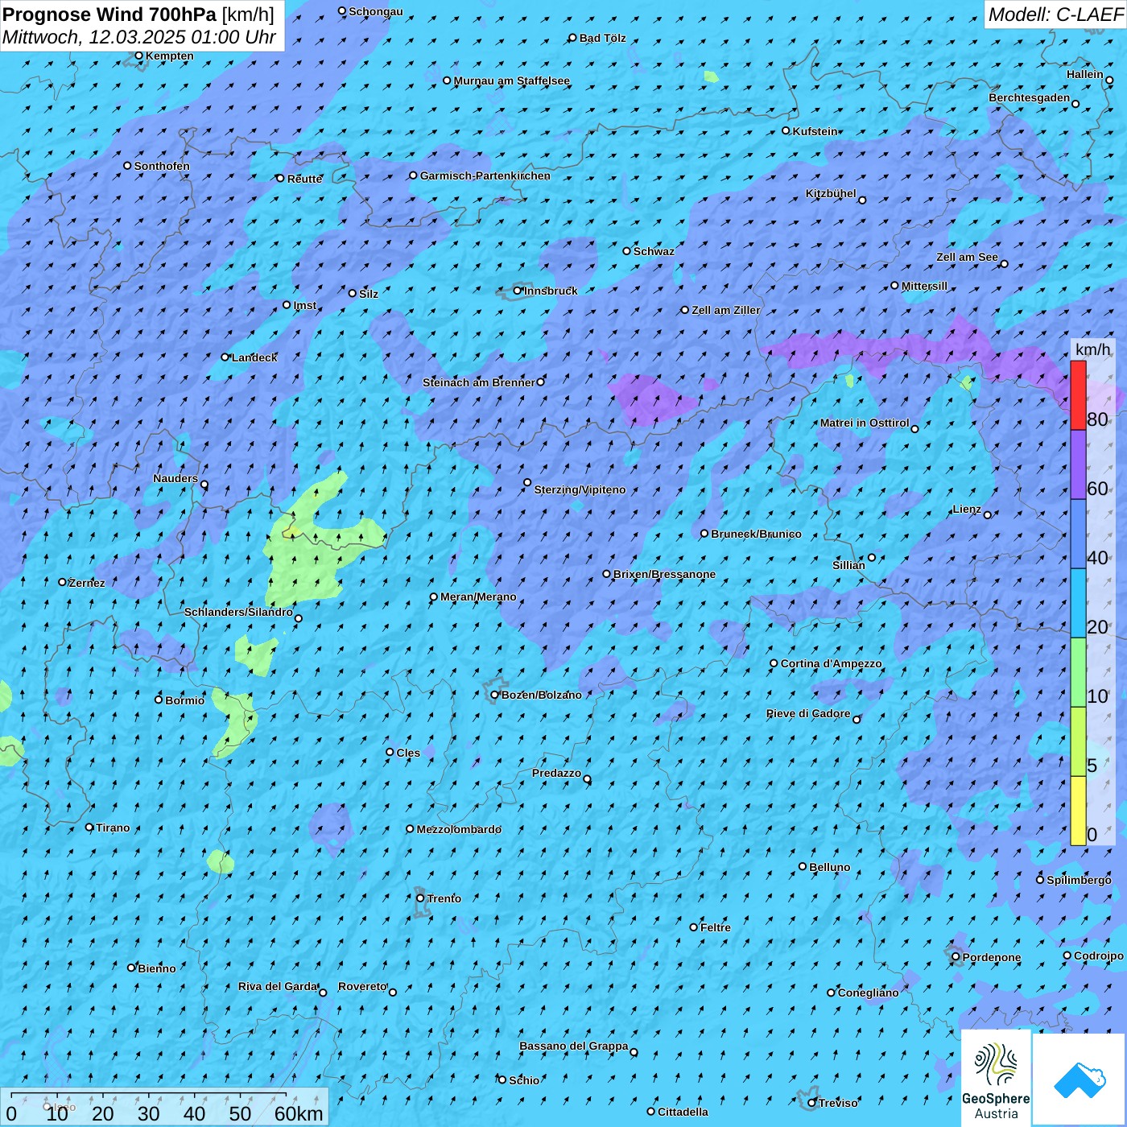Select the "Pordenone" city label
The height and width of the screenshot is (1127, 1127).
pyautogui.click(x=992, y=957)
